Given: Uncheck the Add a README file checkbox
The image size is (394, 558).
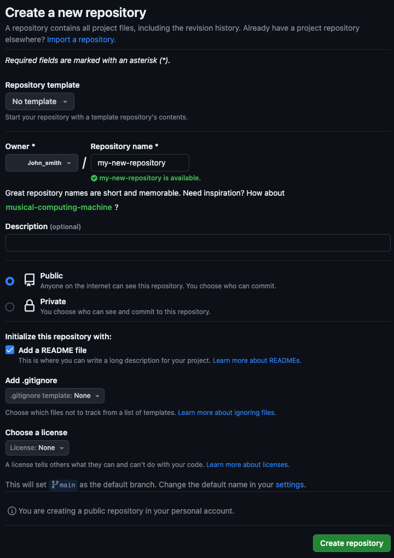Looking at the screenshot, I should [x=10, y=350].
